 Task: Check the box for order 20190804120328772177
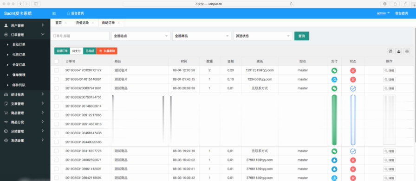56,70
